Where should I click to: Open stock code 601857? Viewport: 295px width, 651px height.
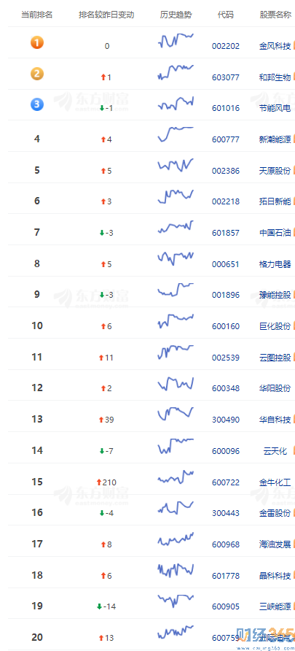coord(225,233)
